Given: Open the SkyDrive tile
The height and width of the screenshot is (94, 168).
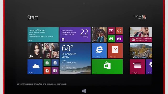Looking at the screenshot, I should click(x=35, y=67).
